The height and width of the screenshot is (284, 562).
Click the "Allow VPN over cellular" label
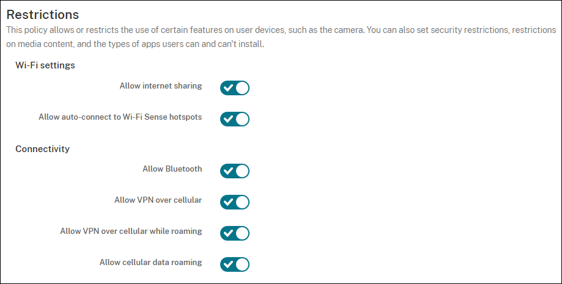(158, 200)
